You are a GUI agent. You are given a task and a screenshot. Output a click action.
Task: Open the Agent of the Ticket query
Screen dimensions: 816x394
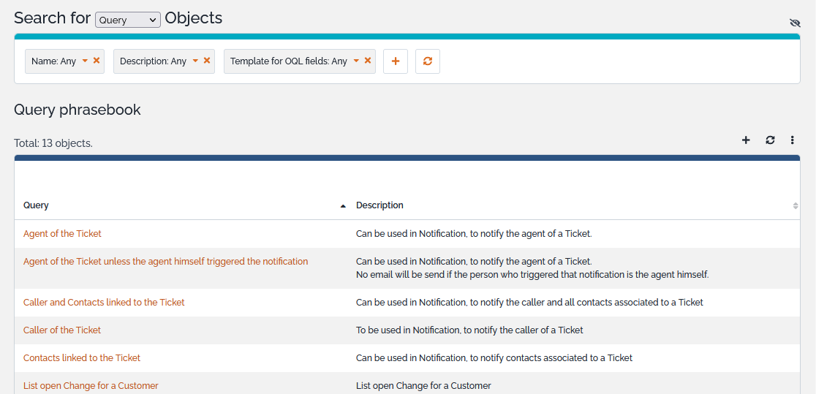click(62, 234)
